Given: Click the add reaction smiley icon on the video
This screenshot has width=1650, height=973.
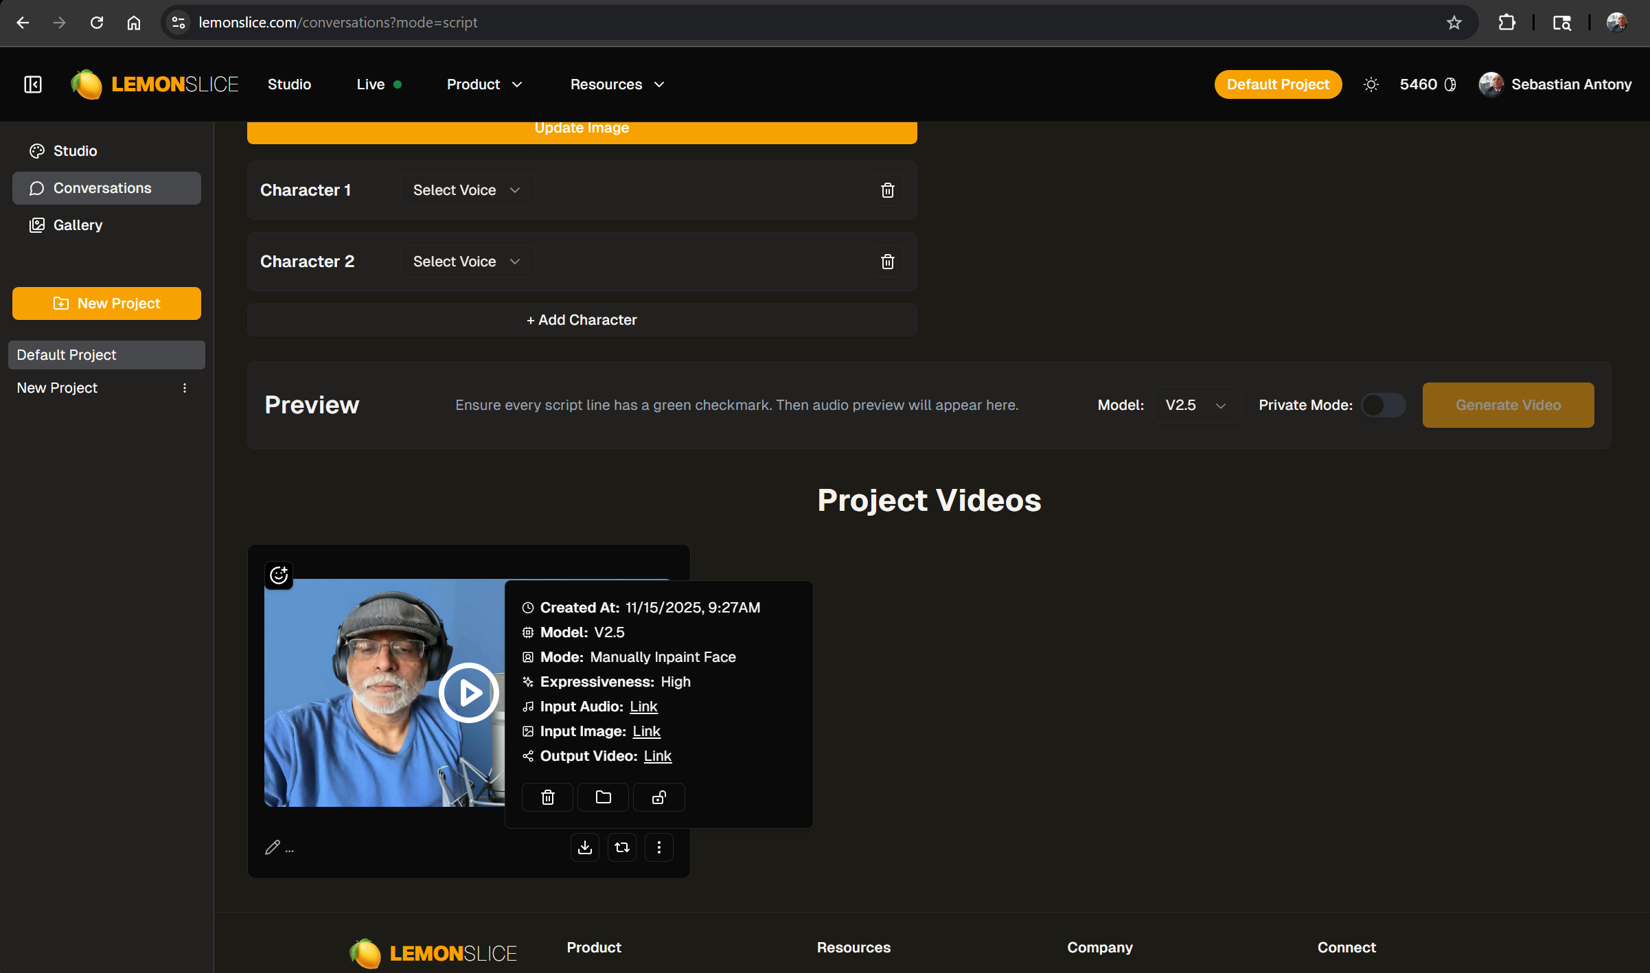Looking at the screenshot, I should tap(279, 575).
